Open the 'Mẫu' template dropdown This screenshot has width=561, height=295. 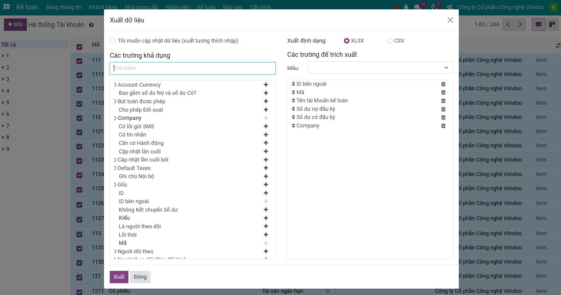(380, 68)
